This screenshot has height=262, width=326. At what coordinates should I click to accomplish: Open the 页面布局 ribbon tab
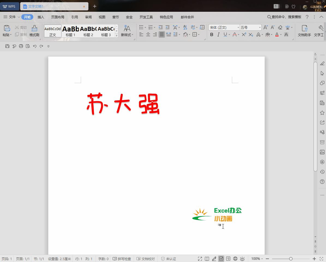tap(58, 17)
